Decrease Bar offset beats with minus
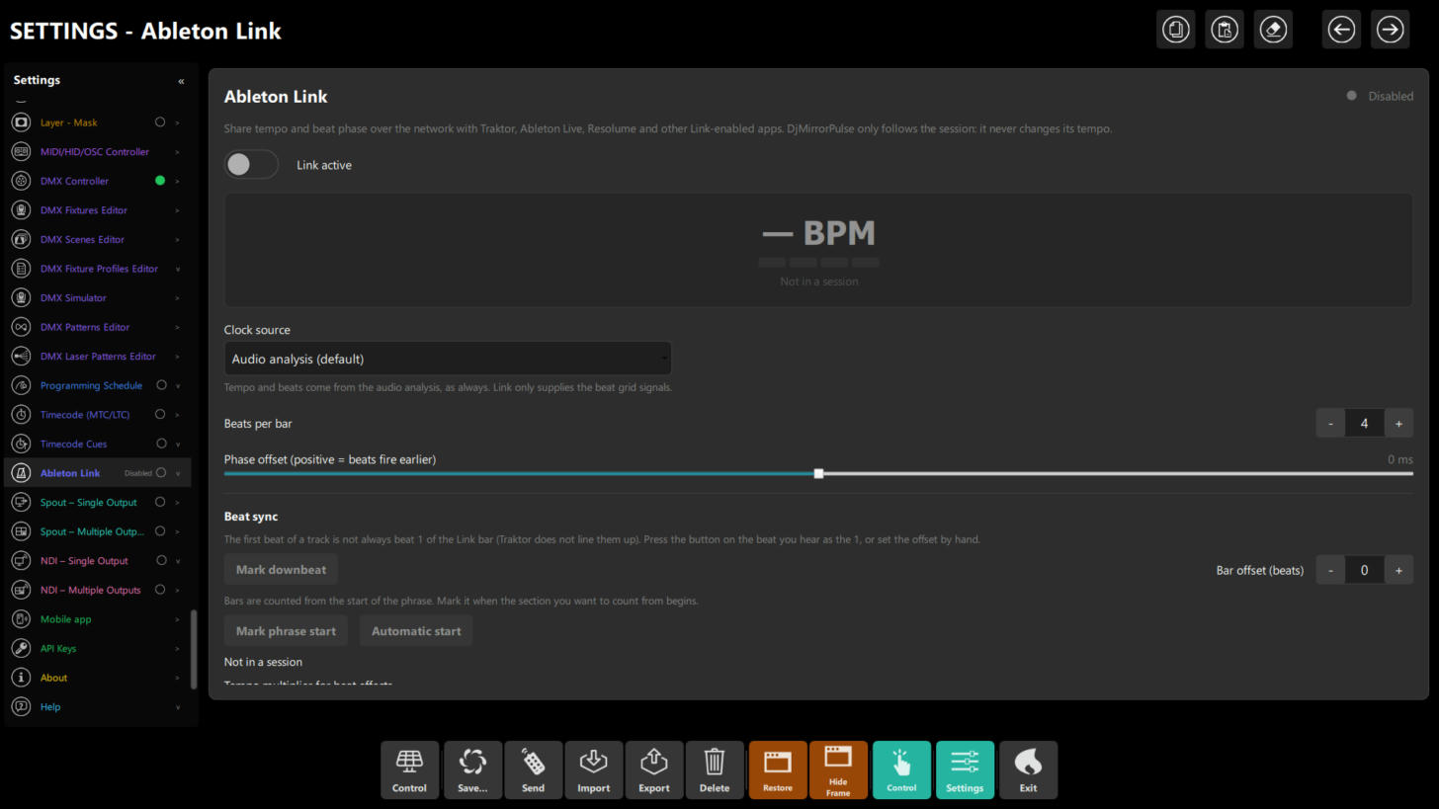Screen dimensions: 1439x809 (x=1330, y=570)
